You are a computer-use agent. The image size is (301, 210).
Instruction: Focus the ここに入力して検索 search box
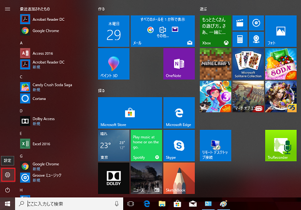click(x=69, y=204)
